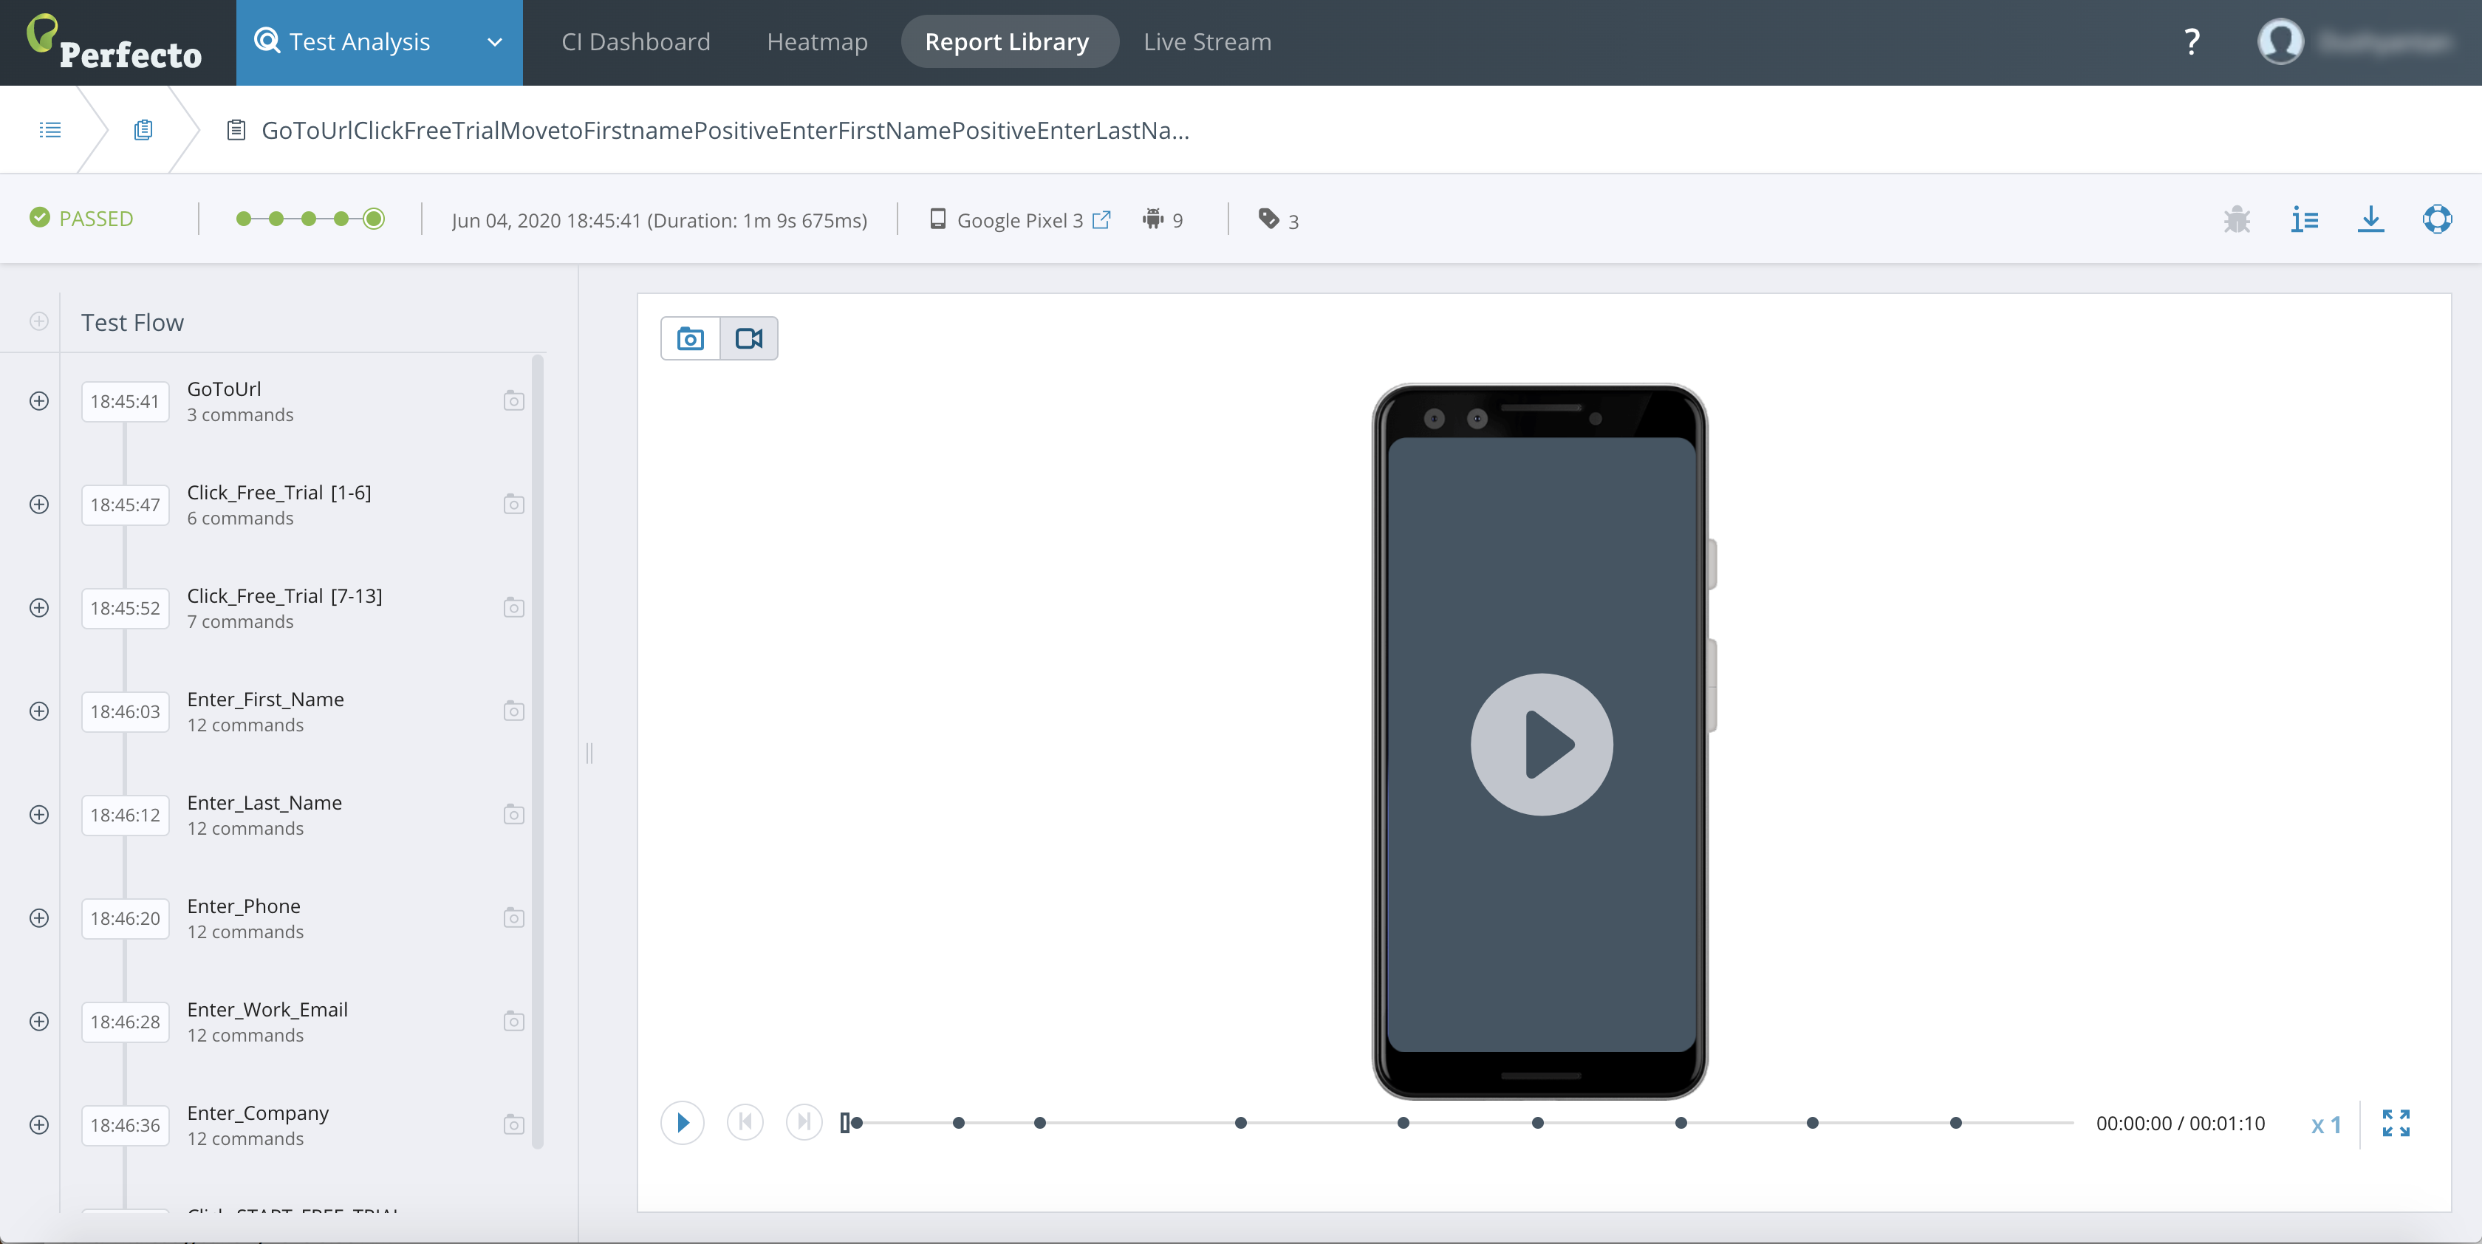Jump to the next step in video
The height and width of the screenshot is (1244, 2482).
[804, 1121]
